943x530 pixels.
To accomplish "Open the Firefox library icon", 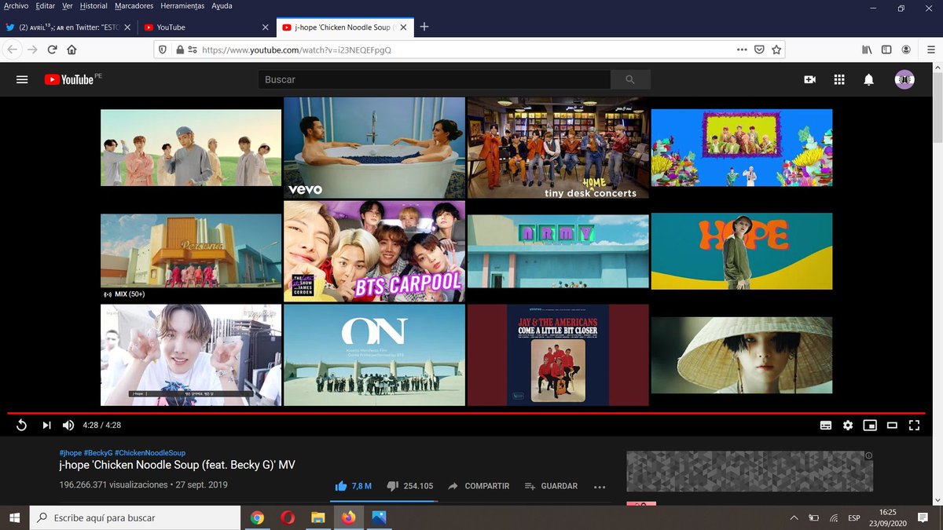I will click(867, 49).
